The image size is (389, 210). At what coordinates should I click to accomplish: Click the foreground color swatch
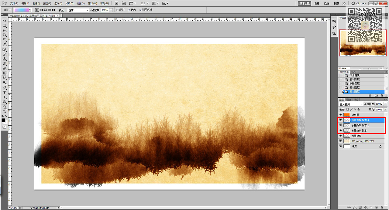pos(3,120)
